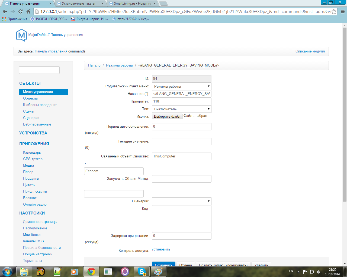Screen dimensions: 347x277
Task: Click the browser address bar
Action: pos(185,12)
